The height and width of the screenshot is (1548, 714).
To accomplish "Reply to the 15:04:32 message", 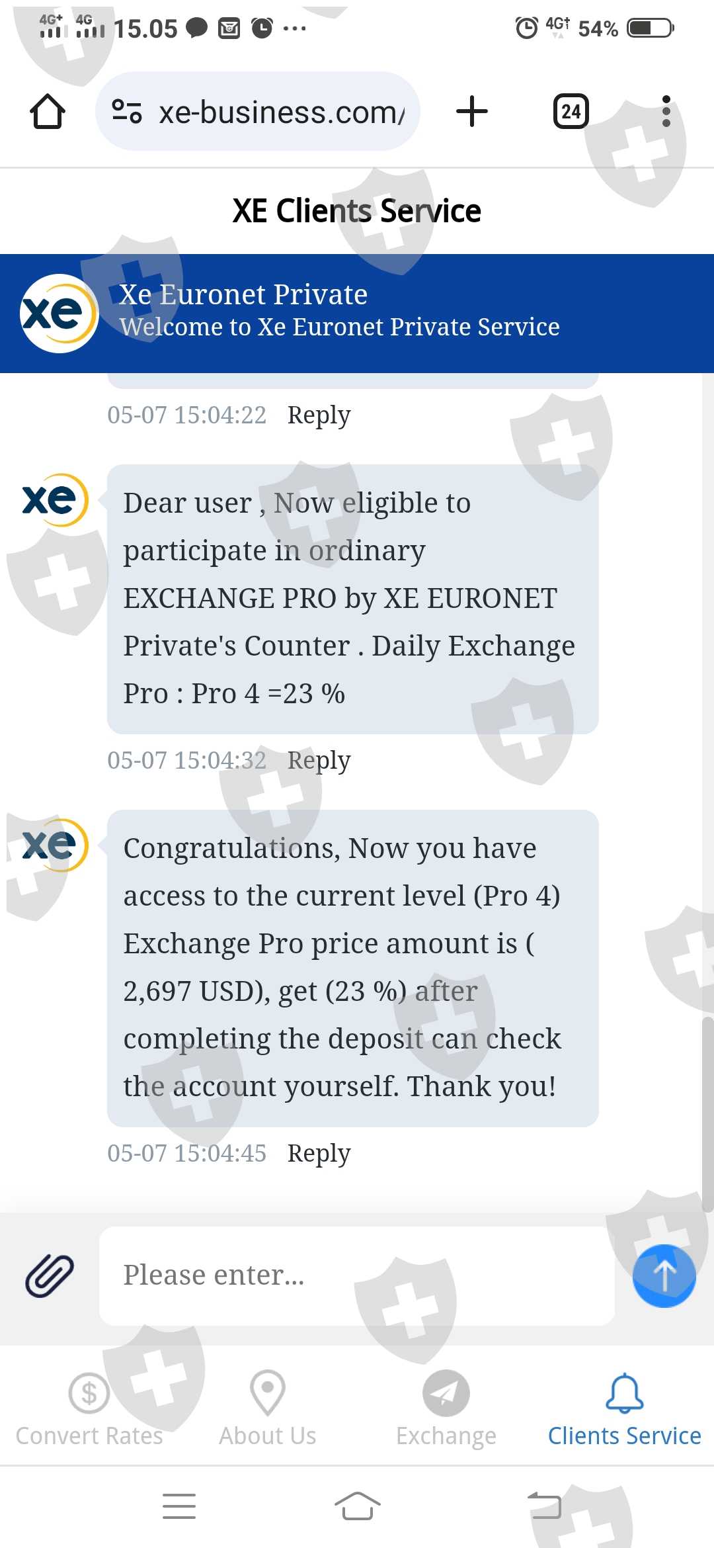I will click(x=319, y=761).
